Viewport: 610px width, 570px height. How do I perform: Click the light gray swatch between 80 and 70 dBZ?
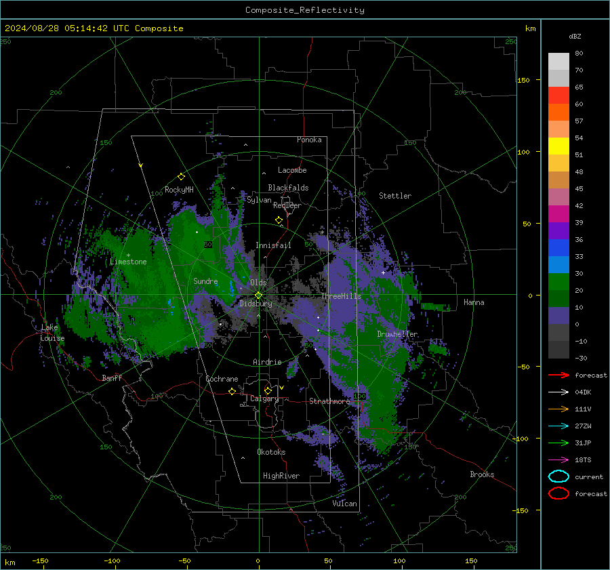(558, 62)
